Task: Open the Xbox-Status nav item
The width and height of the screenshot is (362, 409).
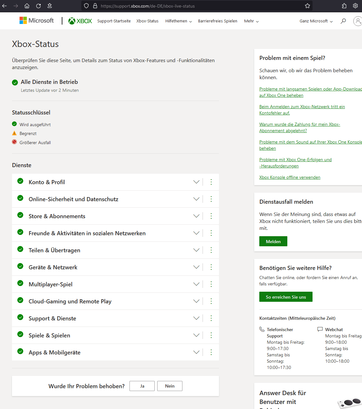Action: (x=147, y=21)
